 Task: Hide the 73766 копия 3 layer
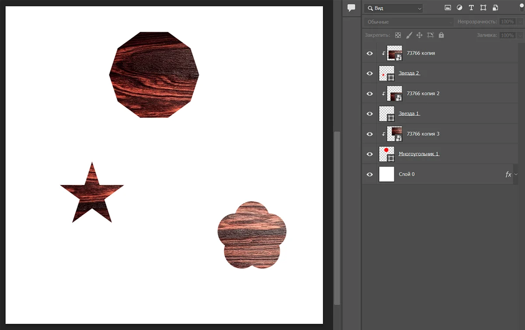click(370, 134)
